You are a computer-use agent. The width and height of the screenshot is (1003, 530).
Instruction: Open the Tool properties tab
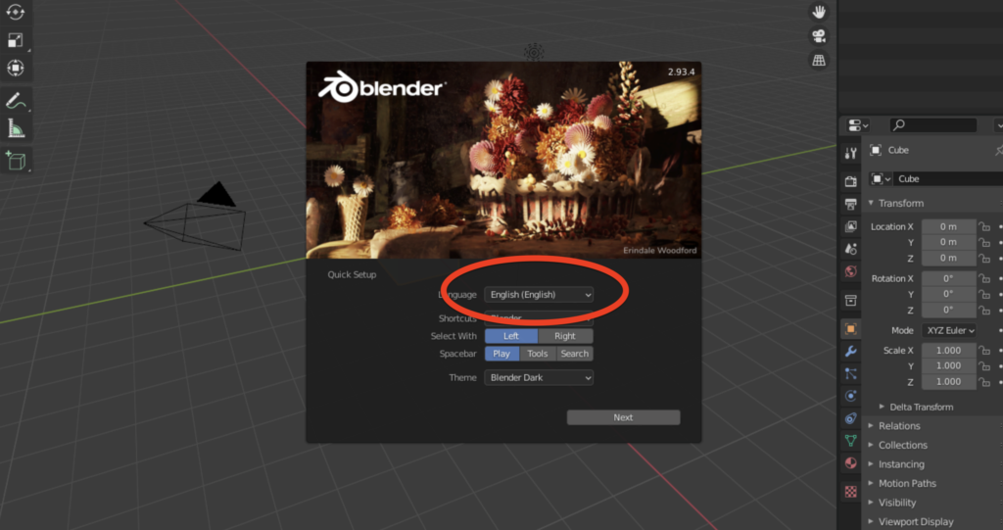(x=850, y=154)
